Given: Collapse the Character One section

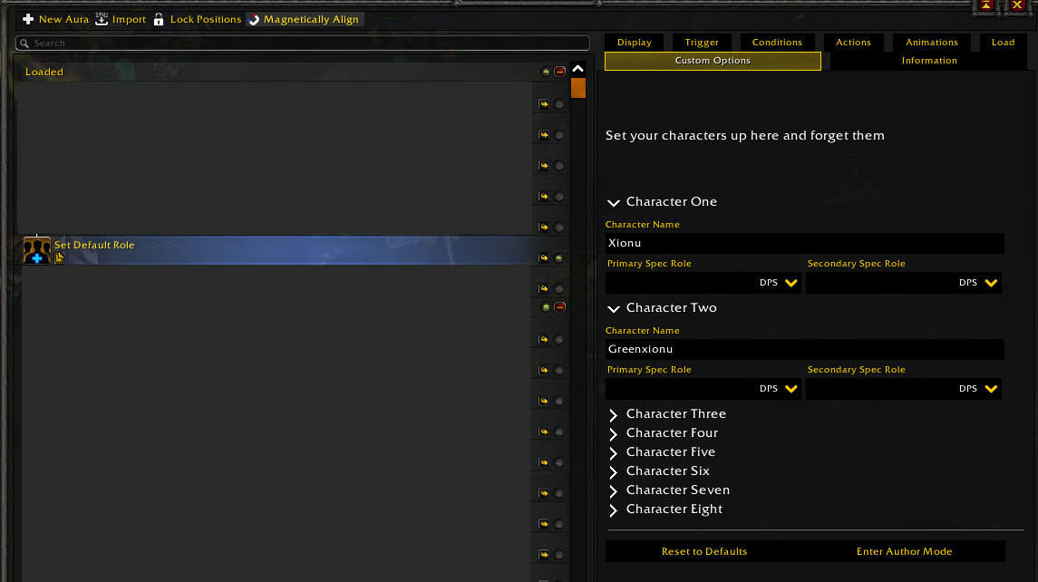Looking at the screenshot, I should [614, 203].
